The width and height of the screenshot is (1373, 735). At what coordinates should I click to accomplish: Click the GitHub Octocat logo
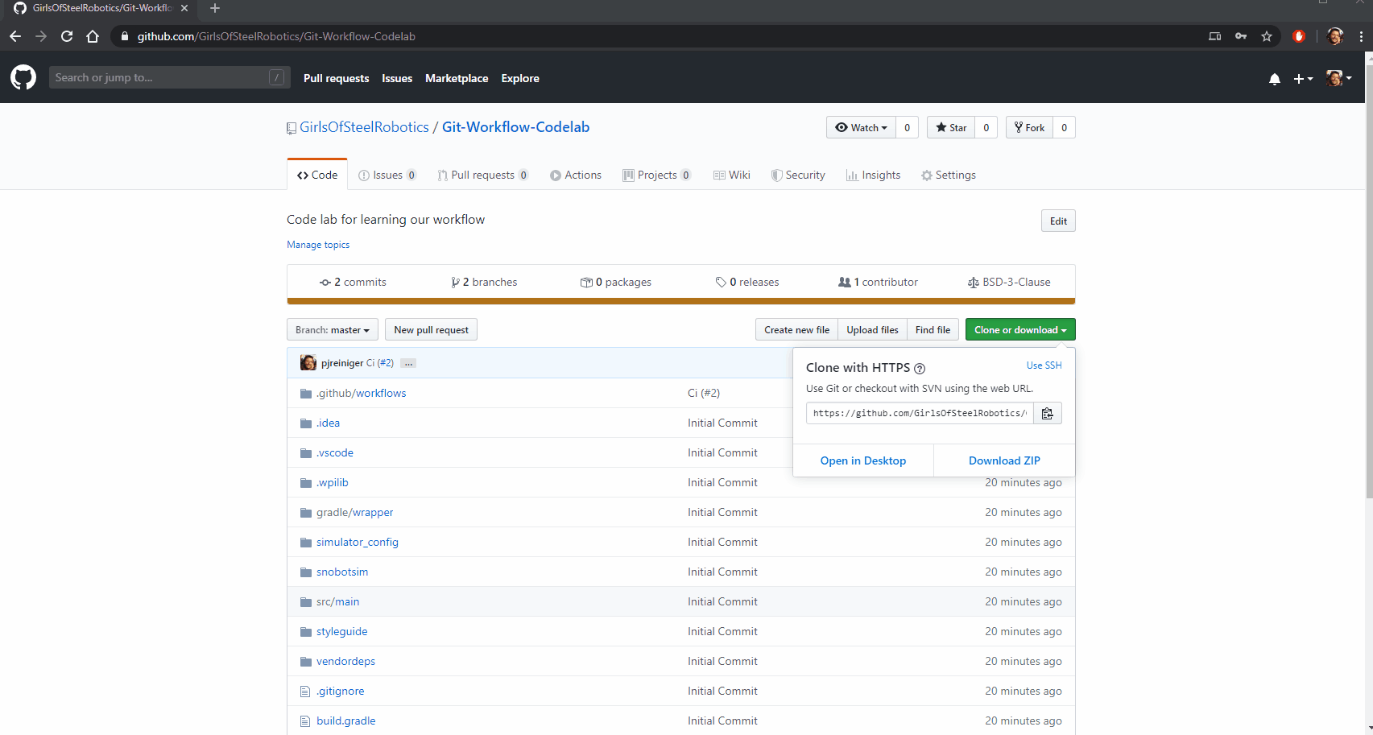[23, 77]
